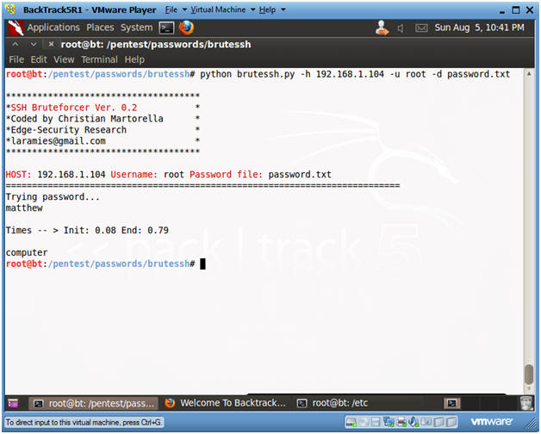Click the 'Times -- > Init: 0.08 End: 0.79' line
The image size is (541, 434).
click(x=87, y=230)
